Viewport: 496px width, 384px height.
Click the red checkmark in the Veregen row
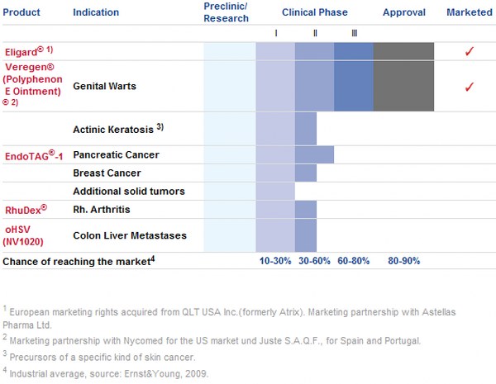470,86
